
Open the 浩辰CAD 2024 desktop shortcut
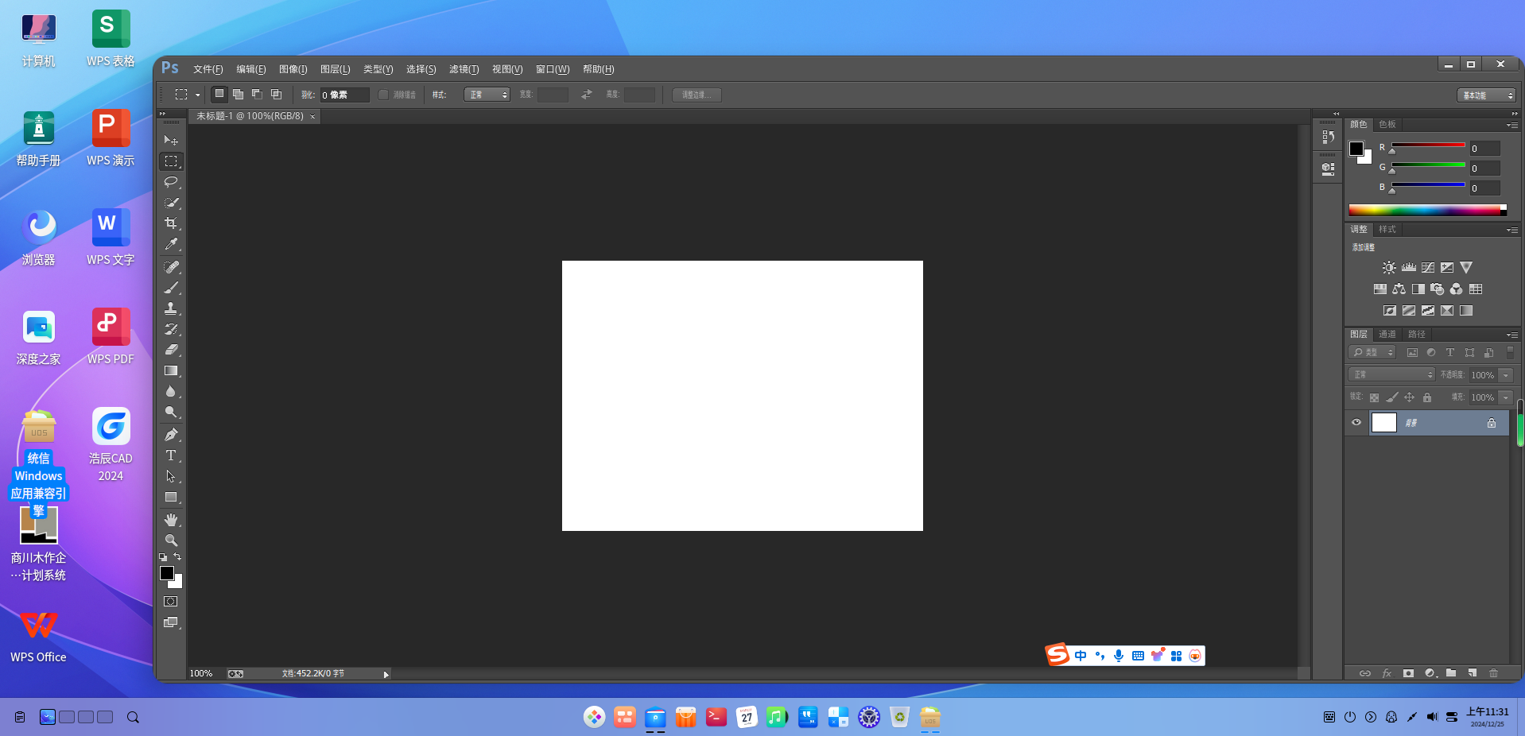(x=111, y=444)
